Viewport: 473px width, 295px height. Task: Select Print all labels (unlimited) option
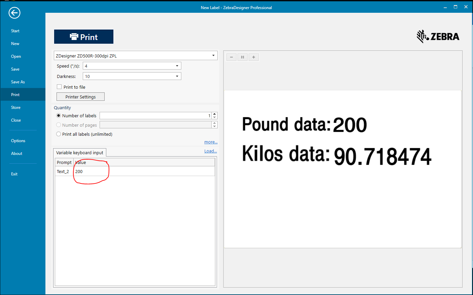[59, 134]
